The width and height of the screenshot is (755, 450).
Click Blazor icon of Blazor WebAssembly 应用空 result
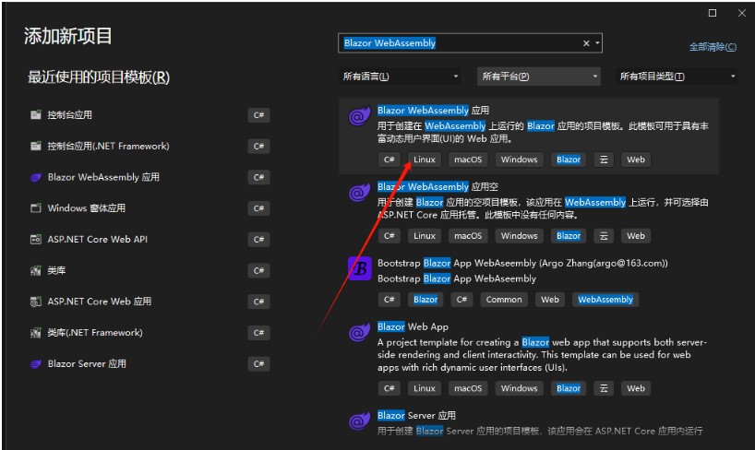[359, 193]
